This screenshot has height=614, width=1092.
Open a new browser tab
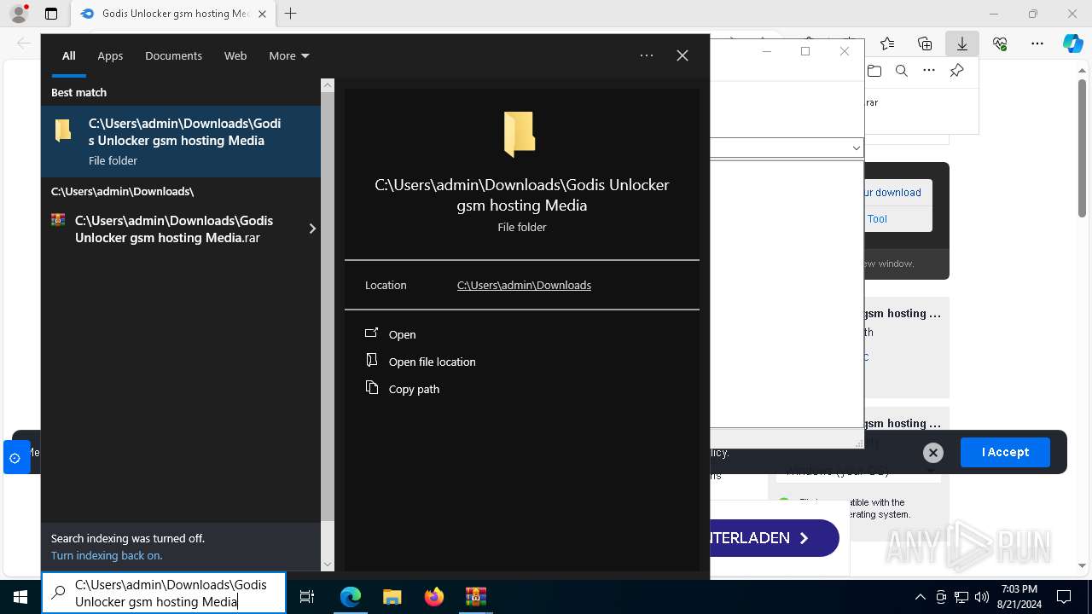pyautogui.click(x=291, y=14)
